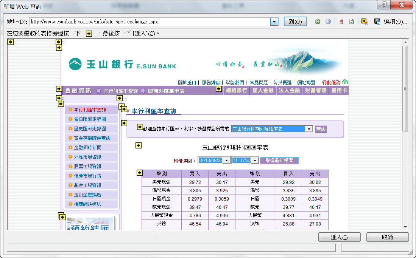The image size is (416, 258).
Task: Click the 歐元現金 buy rate 39.47
Action: pos(195,207)
